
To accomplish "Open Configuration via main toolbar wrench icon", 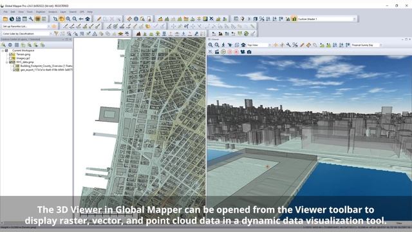I will pyautogui.click(x=31, y=19).
